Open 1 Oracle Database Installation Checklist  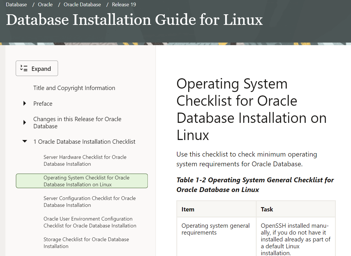click(x=84, y=141)
